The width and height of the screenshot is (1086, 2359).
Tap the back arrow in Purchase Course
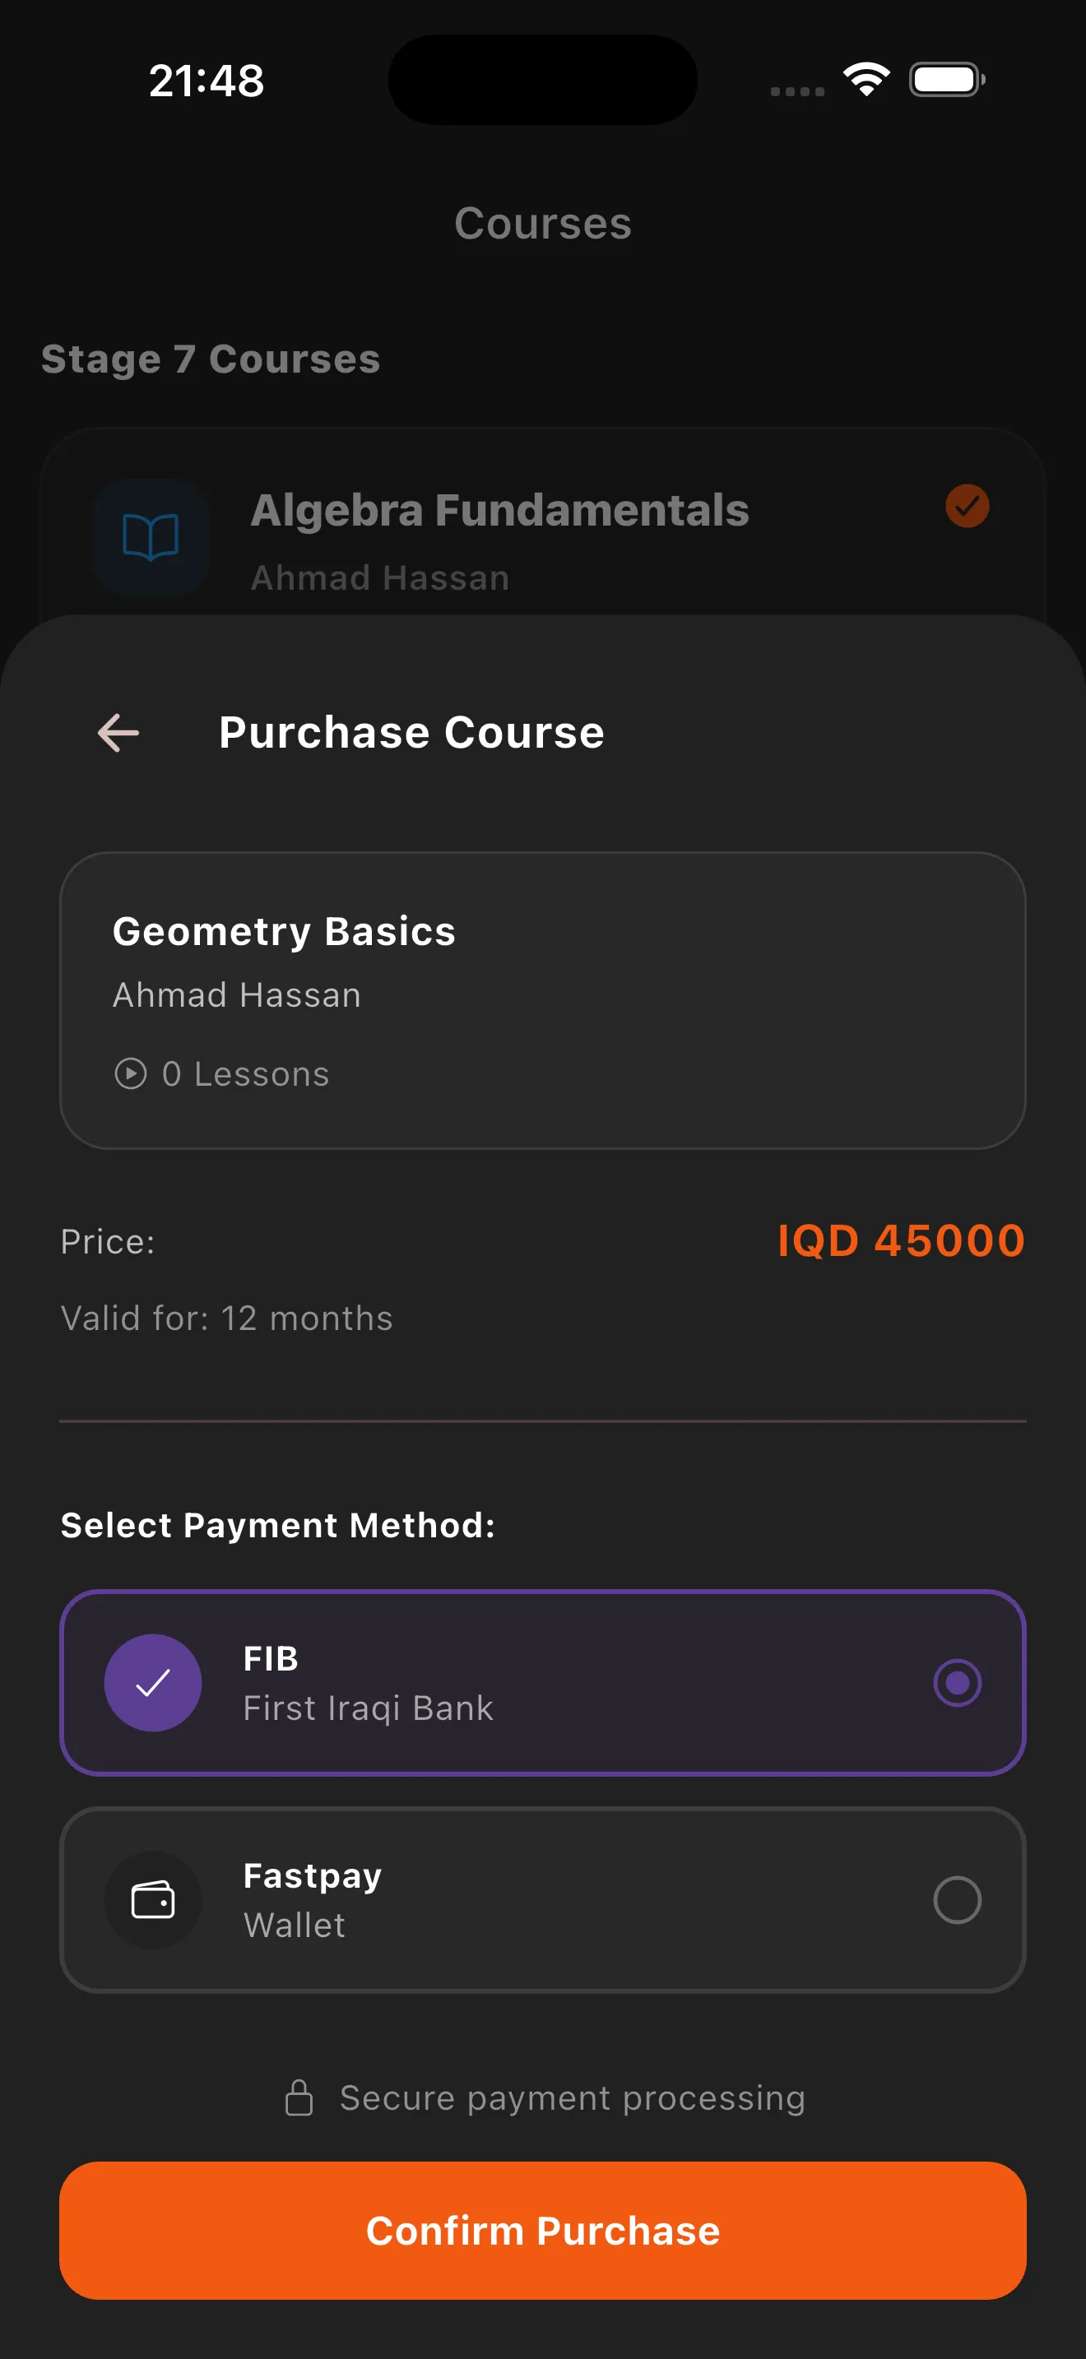point(118,733)
